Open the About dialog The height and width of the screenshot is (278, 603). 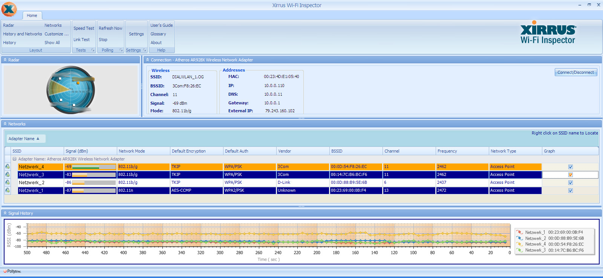(x=156, y=43)
